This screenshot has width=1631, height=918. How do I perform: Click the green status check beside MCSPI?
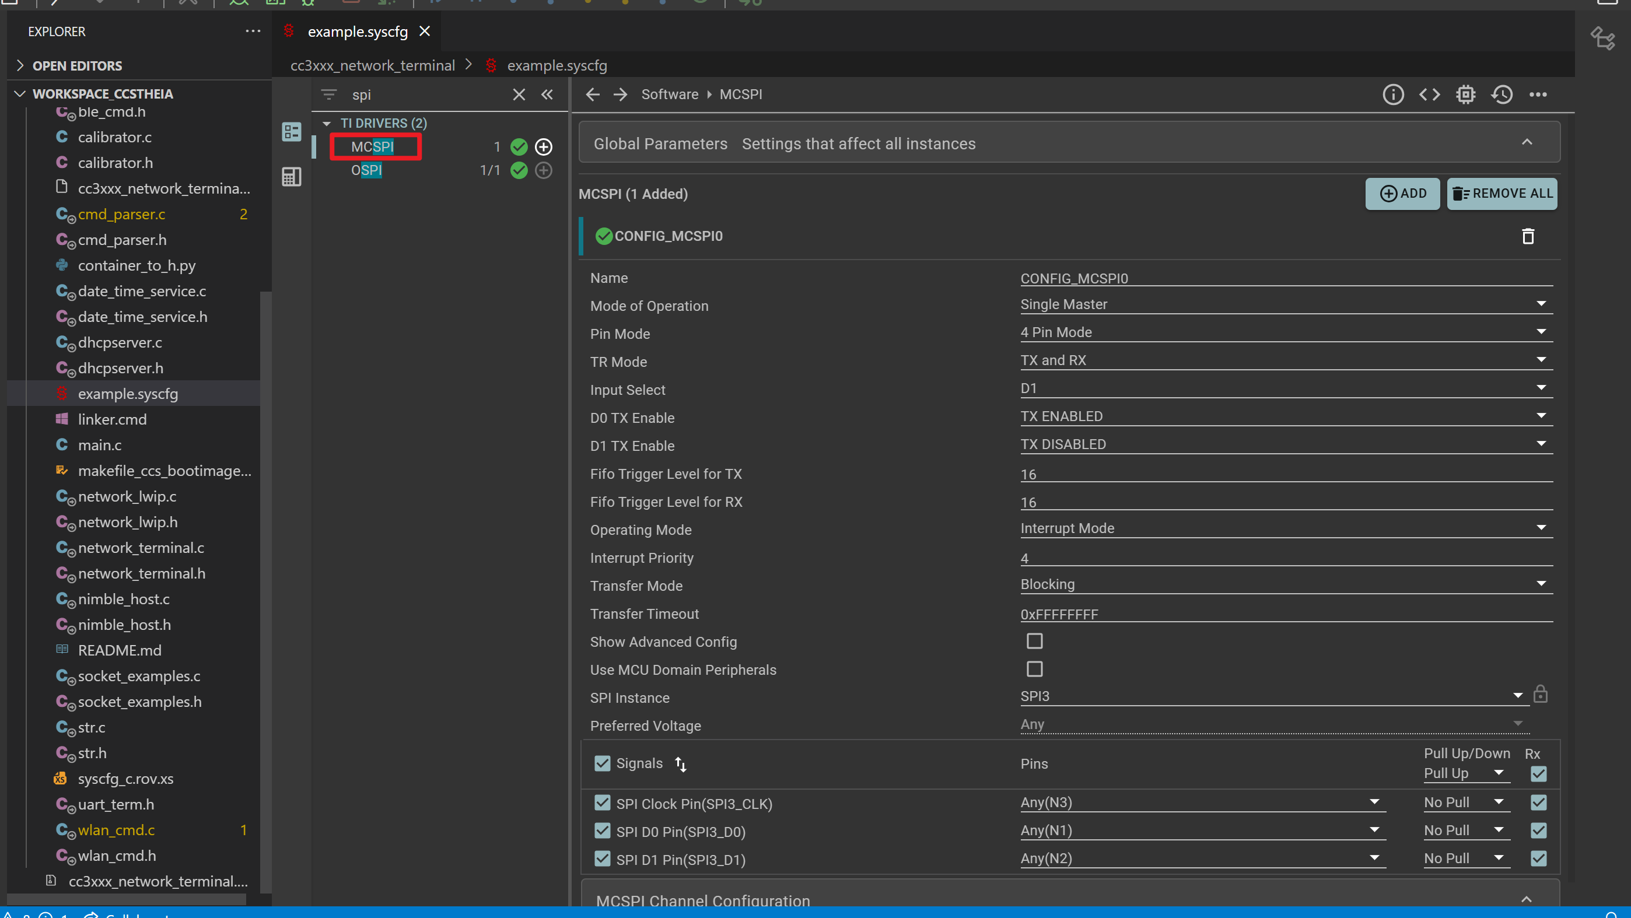coord(519,147)
